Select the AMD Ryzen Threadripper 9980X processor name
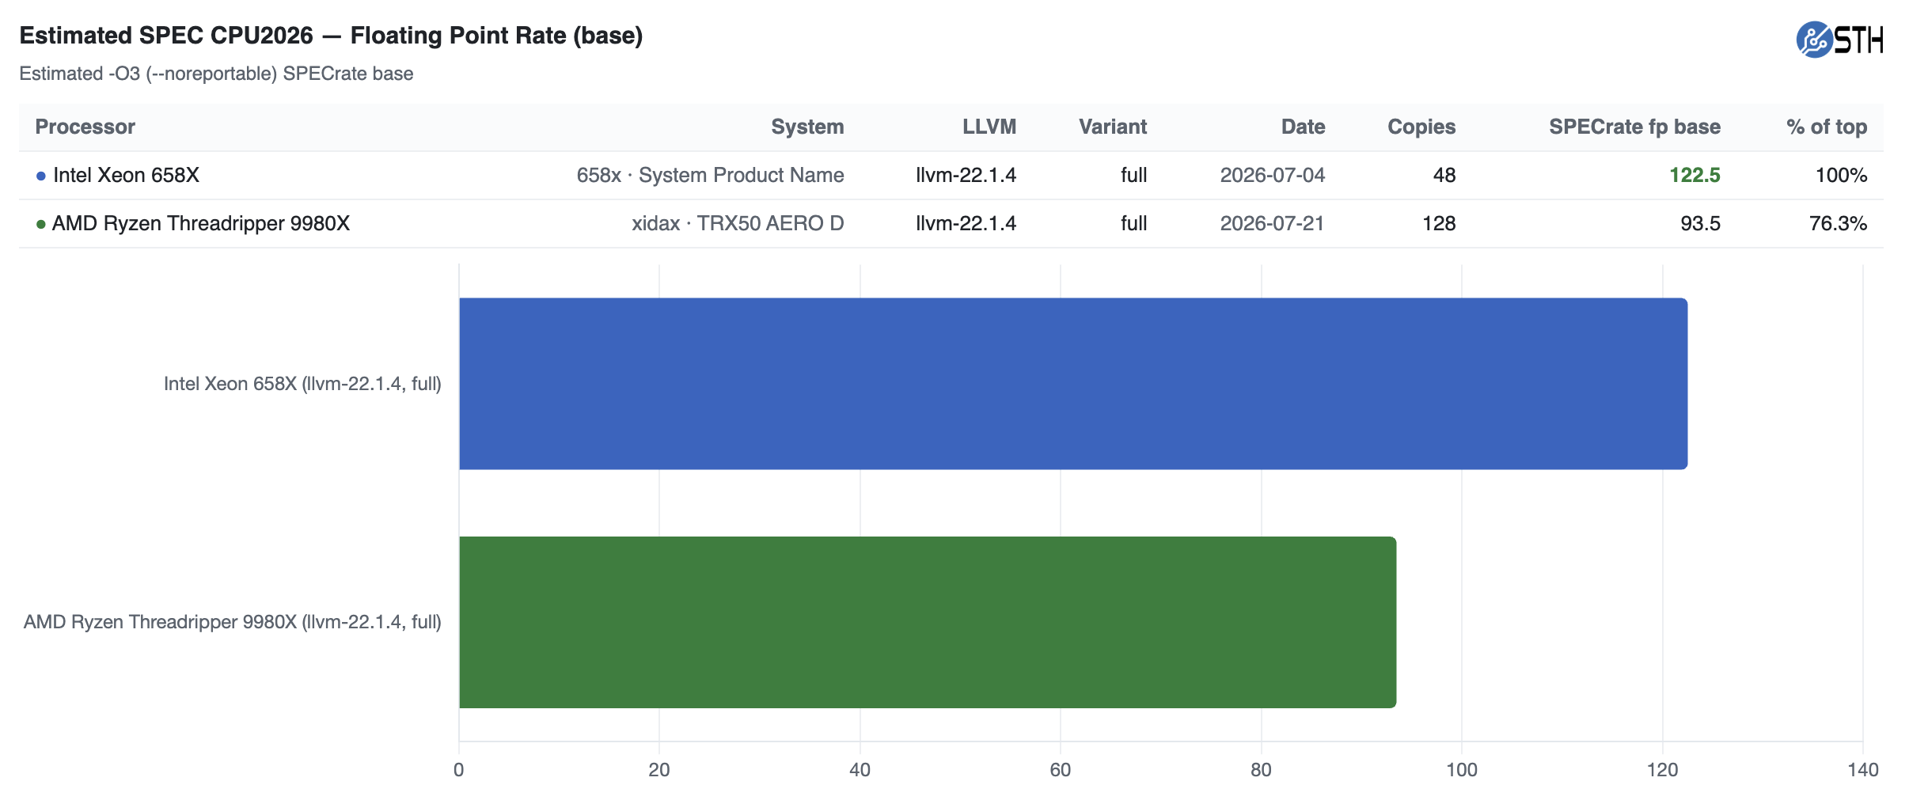This screenshot has width=1909, height=804. tap(201, 223)
